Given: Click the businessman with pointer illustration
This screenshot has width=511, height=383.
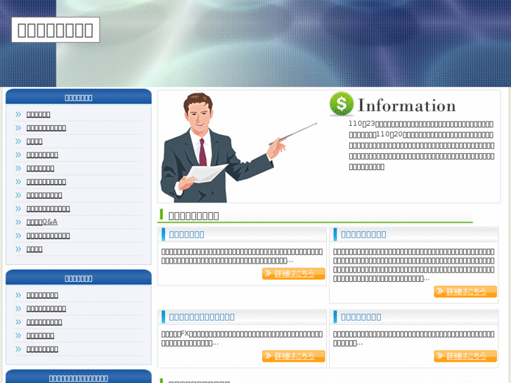Looking at the screenshot, I should tap(238, 148).
